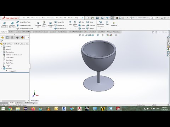Image resolution: width=170 pixels, height=127 pixels.
Task: Open the Insert menu
Action: click(38, 18)
